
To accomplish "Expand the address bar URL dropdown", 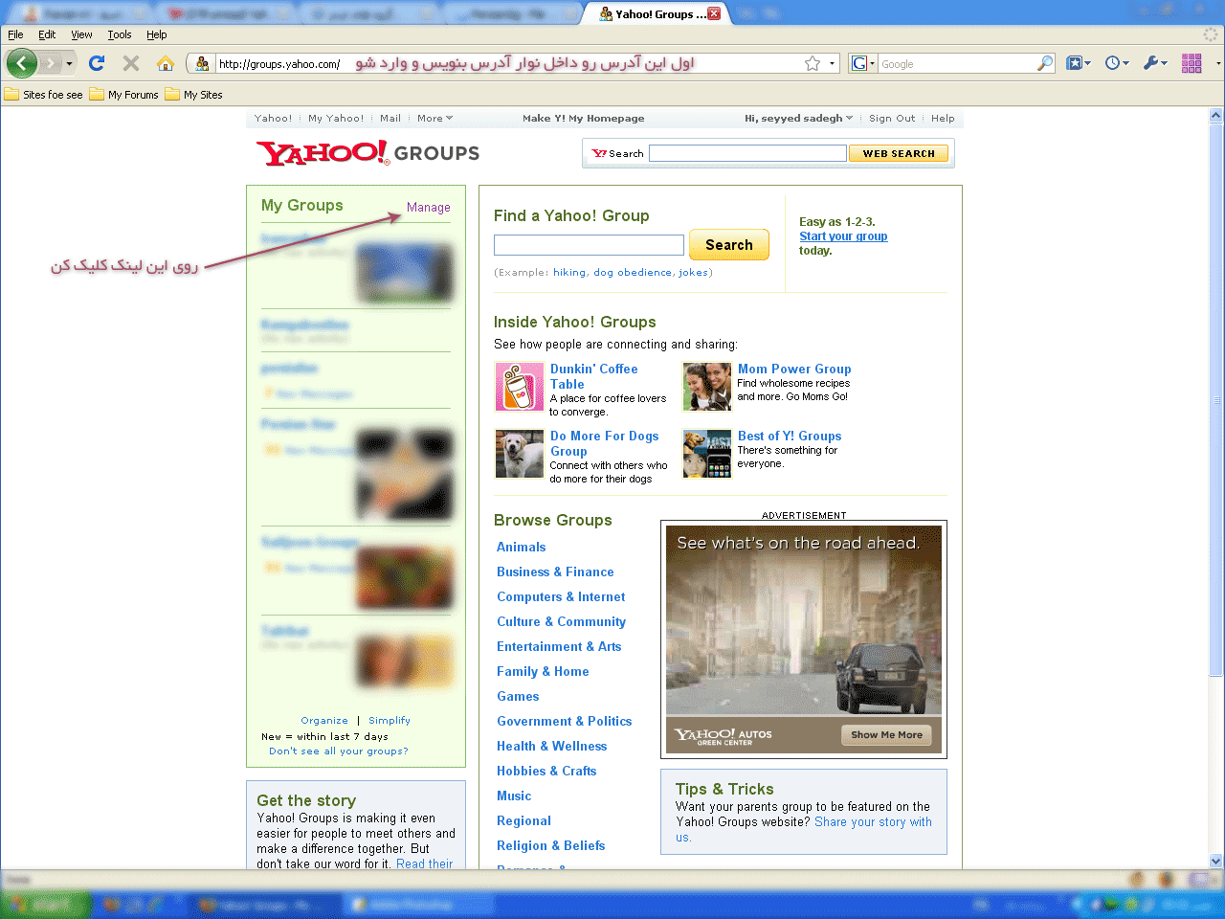I will point(832,64).
